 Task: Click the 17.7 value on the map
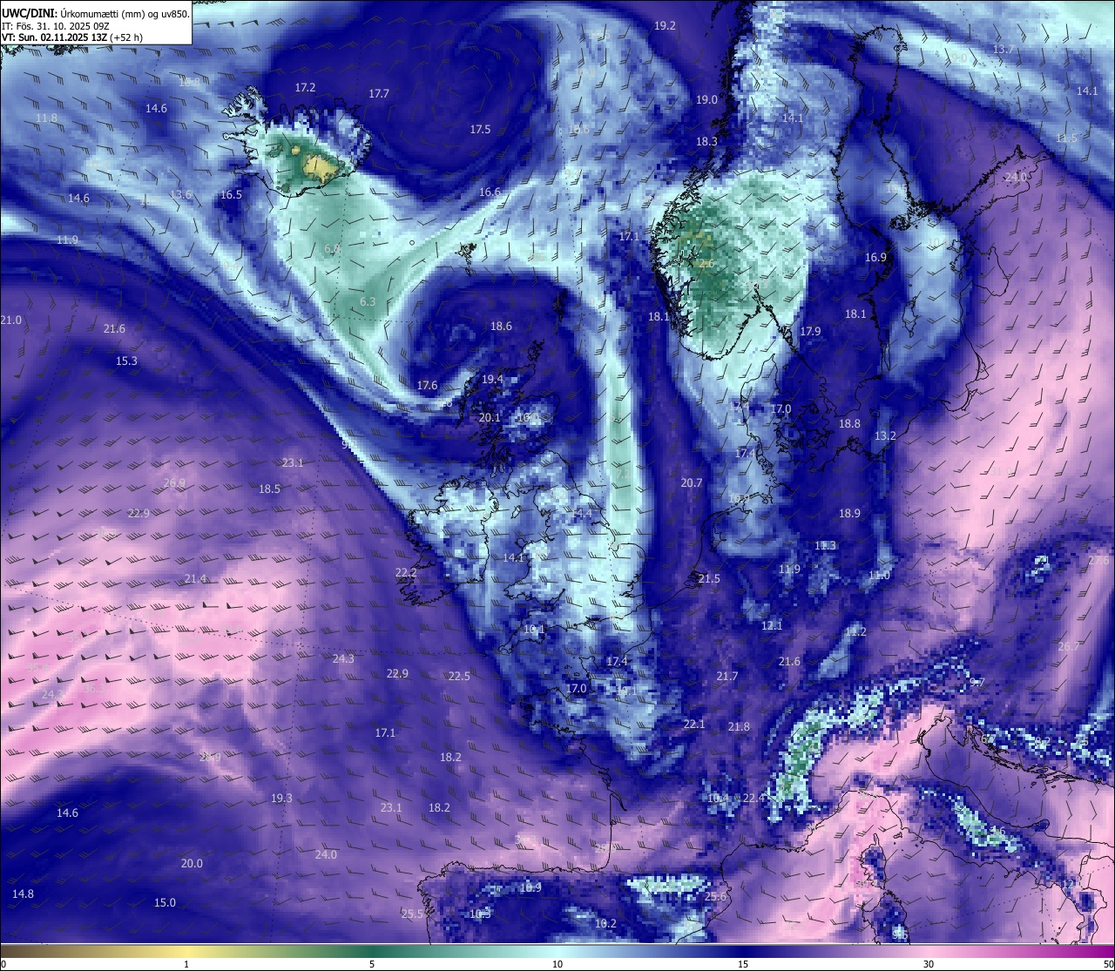pyautogui.click(x=379, y=93)
